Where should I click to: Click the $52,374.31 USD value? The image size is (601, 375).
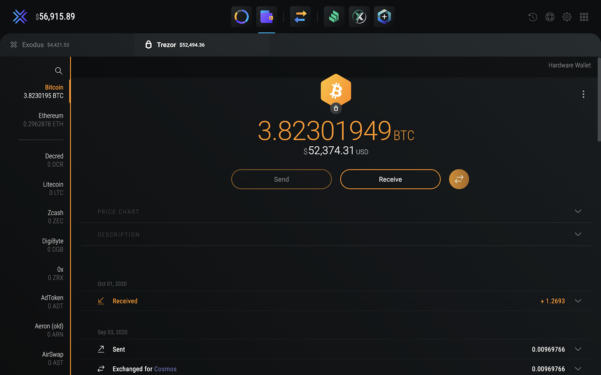[336, 151]
